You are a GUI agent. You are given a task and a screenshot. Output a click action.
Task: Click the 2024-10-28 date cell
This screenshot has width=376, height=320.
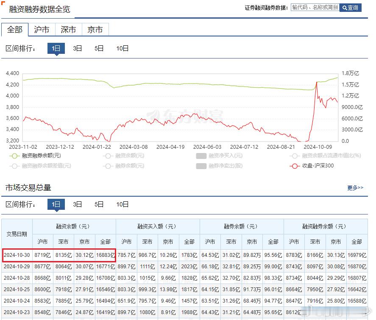(x=17, y=278)
